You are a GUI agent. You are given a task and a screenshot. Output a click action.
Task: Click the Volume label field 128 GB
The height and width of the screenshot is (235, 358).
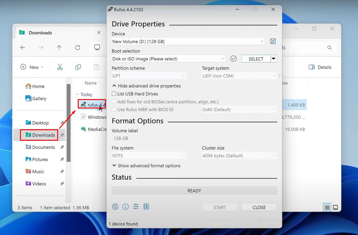point(194,138)
